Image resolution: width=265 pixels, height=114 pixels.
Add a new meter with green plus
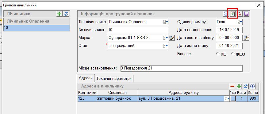[59, 14]
